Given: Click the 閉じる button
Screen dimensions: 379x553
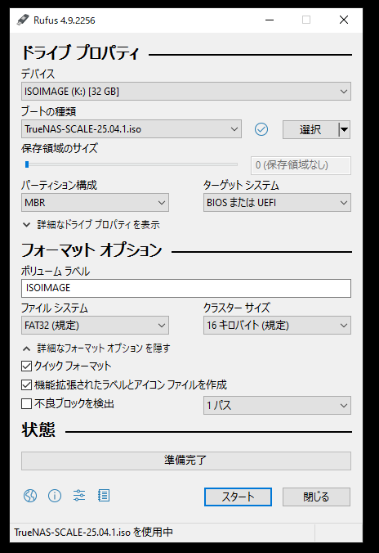Looking at the screenshot, I should [x=316, y=497].
